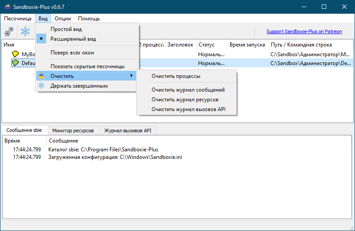Toggle Держать завершенным option
355x231 pixels.
[x=87, y=86]
